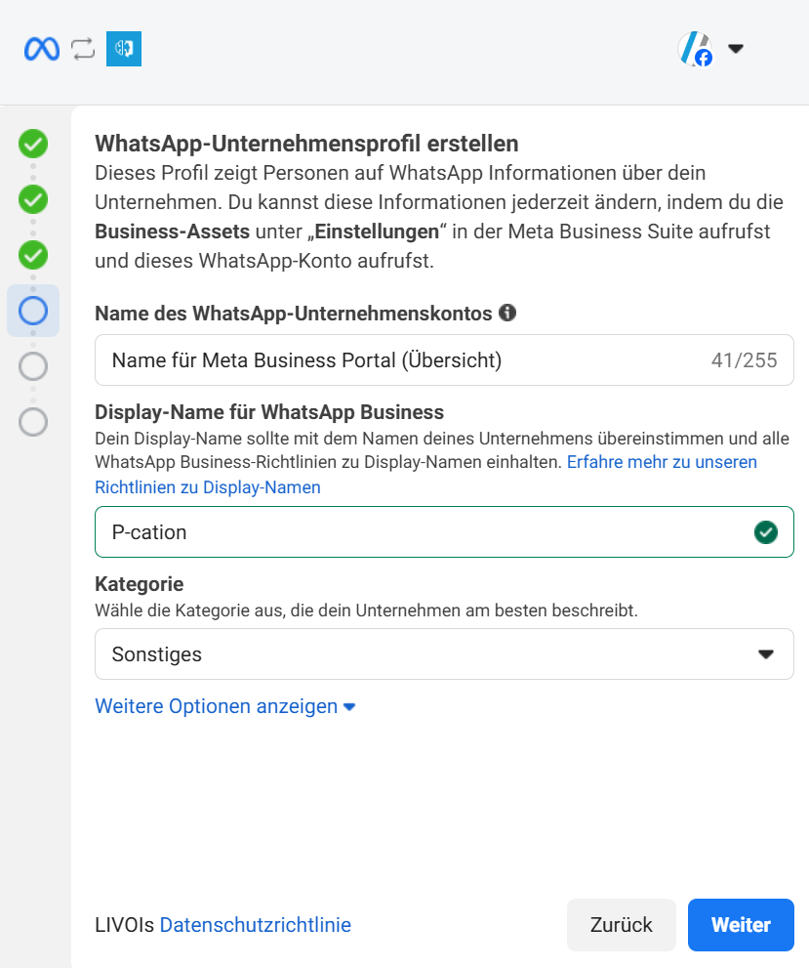This screenshot has width=809, height=968.
Task: Select the last step circle in the sidebar
Action: click(32, 422)
